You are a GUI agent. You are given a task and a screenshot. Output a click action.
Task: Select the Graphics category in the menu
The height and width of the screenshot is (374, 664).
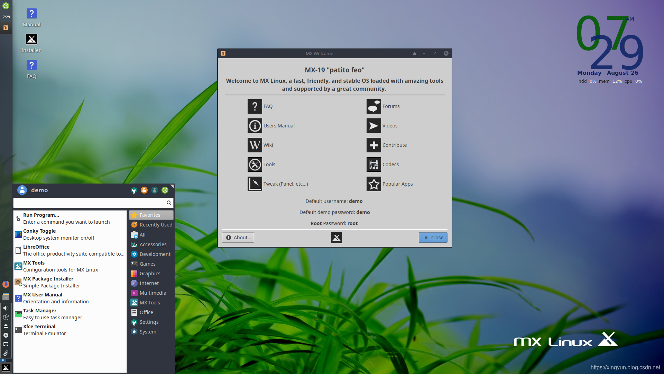150,273
